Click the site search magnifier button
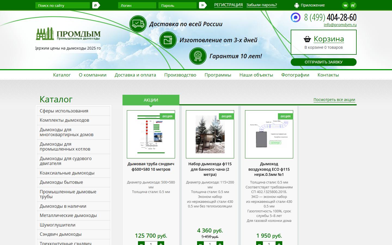 96,5
